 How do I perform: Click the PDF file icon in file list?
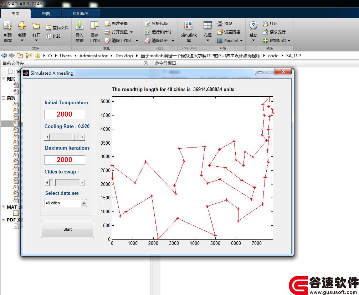(x=16, y=226)
